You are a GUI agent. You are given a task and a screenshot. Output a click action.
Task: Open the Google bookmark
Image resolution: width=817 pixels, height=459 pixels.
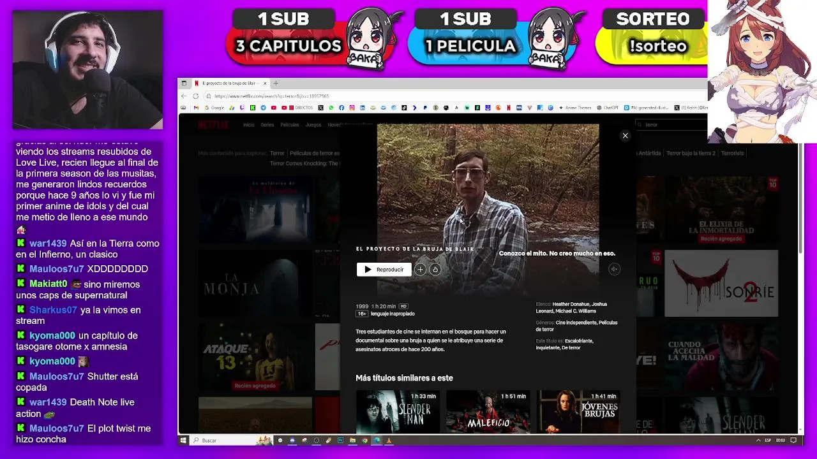[x=214, y=108]
